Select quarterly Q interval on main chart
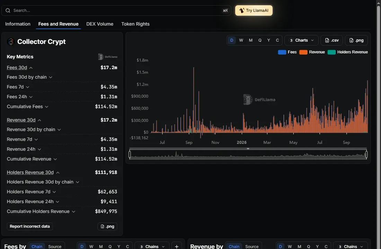This screenshot has width=381, height=249. (260, 40)
